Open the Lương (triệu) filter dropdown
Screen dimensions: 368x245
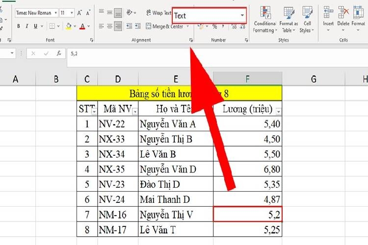[x=278, y=112]
